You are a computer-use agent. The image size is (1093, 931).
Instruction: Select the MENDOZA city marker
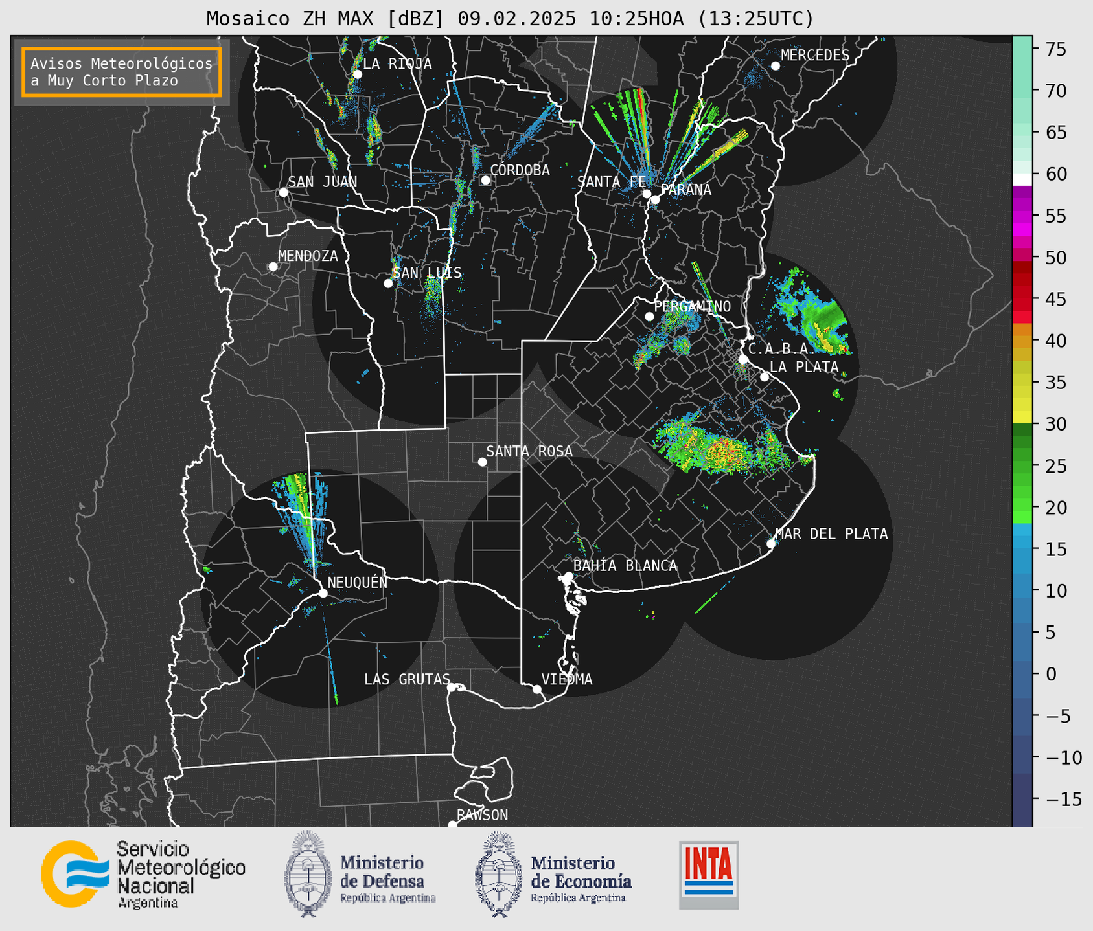point(273,267)
